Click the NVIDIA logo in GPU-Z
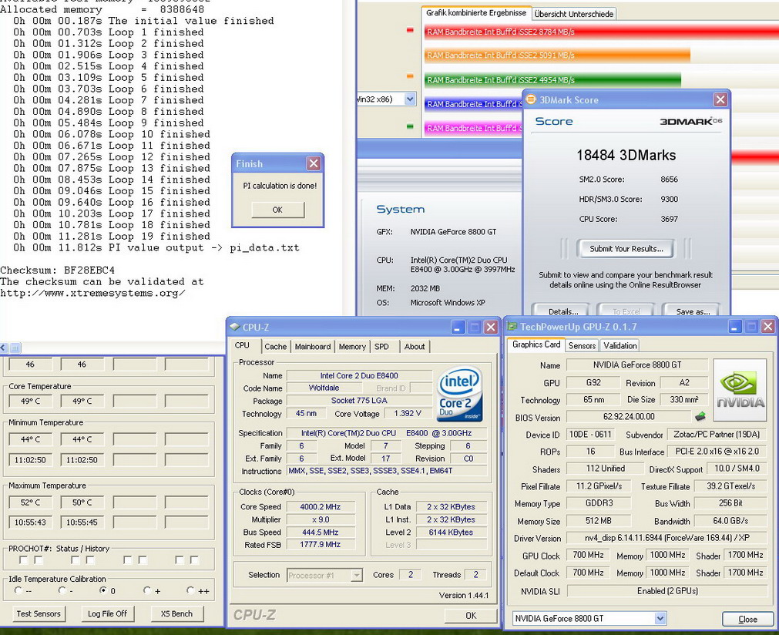The width and height of the screenshot is (779, 635). (739, 391)
